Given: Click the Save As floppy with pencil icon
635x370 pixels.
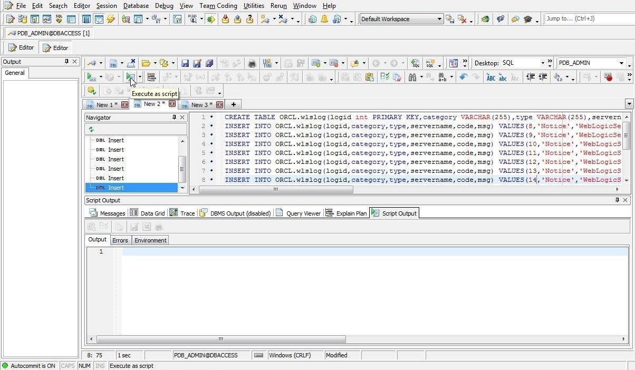Looking at the screenshot, I should pyautogui.click(x=197, y=63).
